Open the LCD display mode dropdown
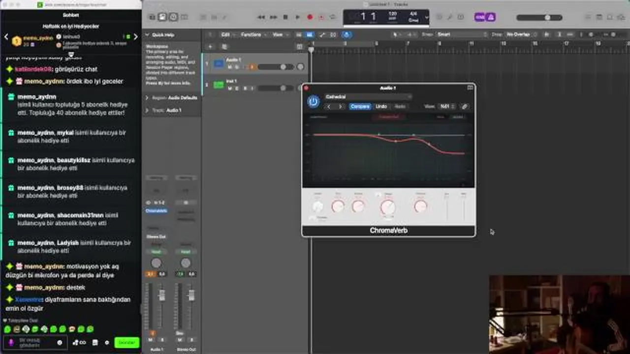The image size is (630, 354). (426, 17)
